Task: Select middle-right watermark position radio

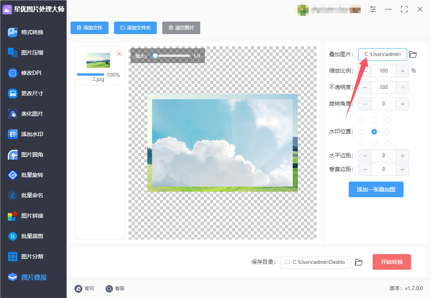Action: (x=387, y=132)
